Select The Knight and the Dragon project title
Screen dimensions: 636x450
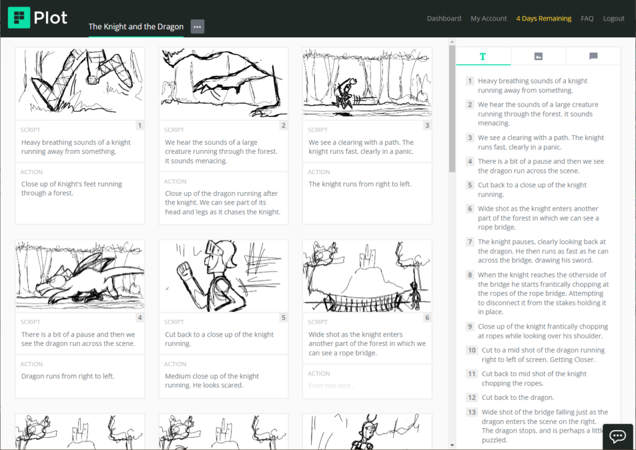pyautogui.click(x=136, y=27)
